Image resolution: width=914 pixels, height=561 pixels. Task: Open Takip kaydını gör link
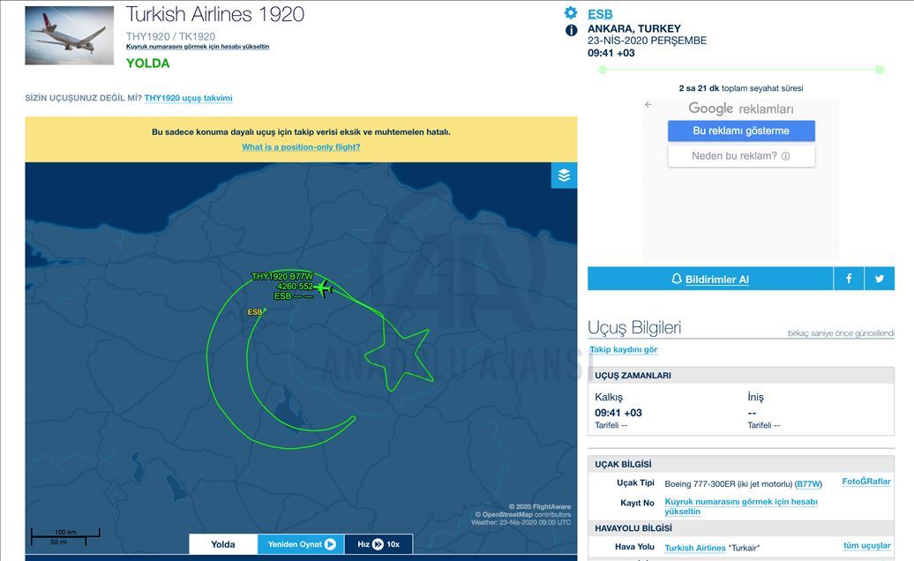[x=623, y=350]
